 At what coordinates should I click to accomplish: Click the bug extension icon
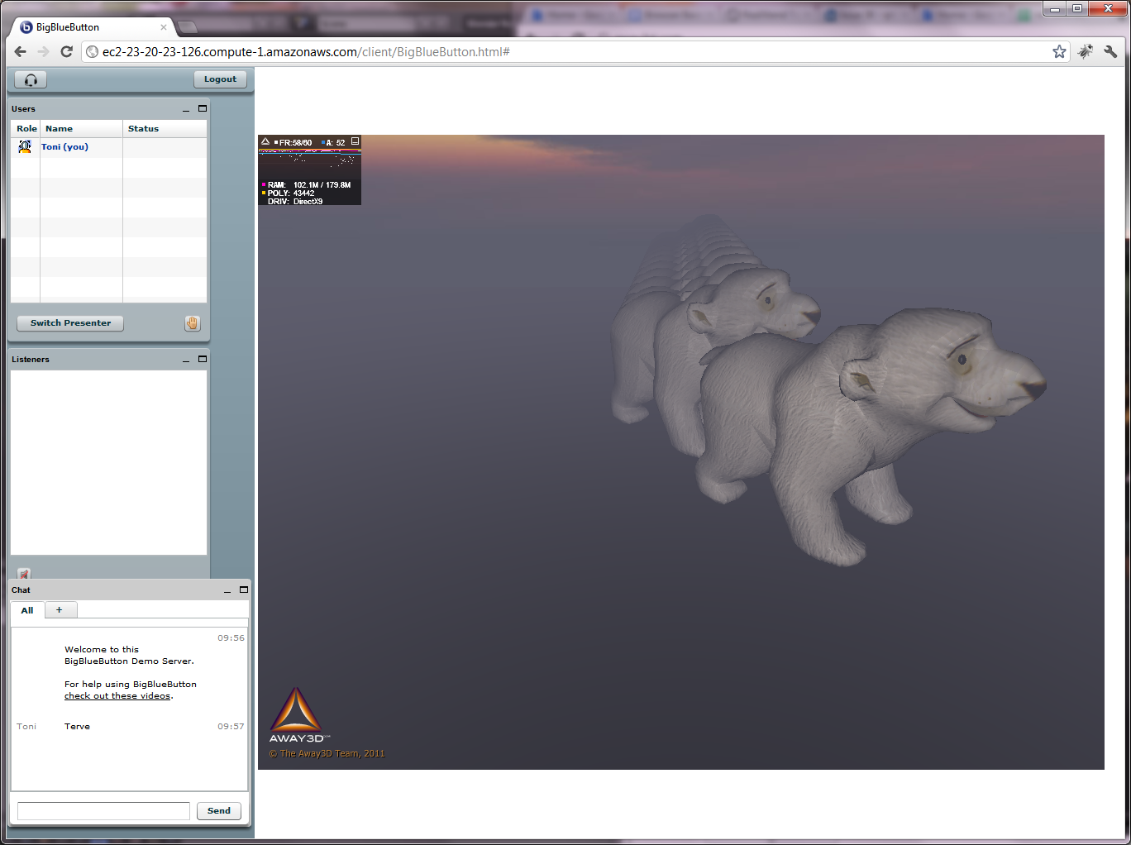coord(1086,51)
